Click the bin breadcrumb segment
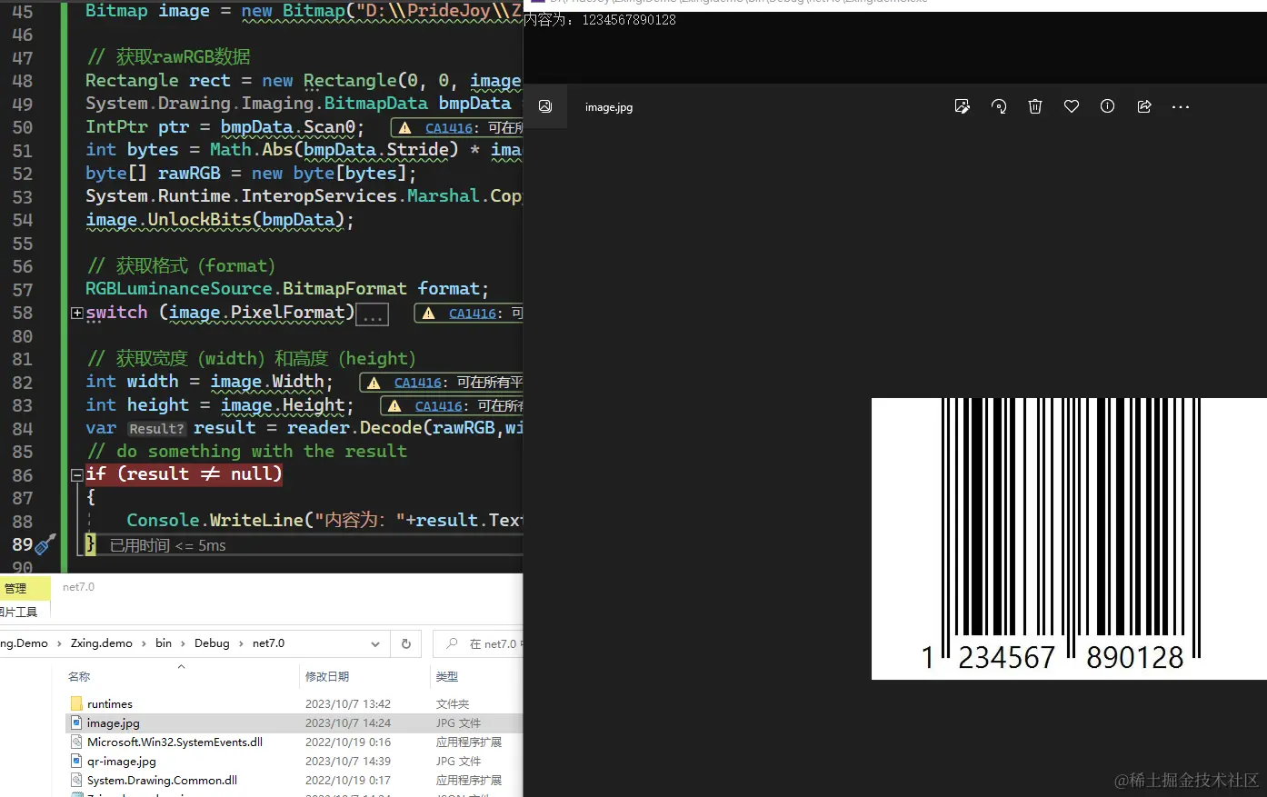Viewport: 1267px width, 797px height. pyautogui.click(x=164, y=643)
